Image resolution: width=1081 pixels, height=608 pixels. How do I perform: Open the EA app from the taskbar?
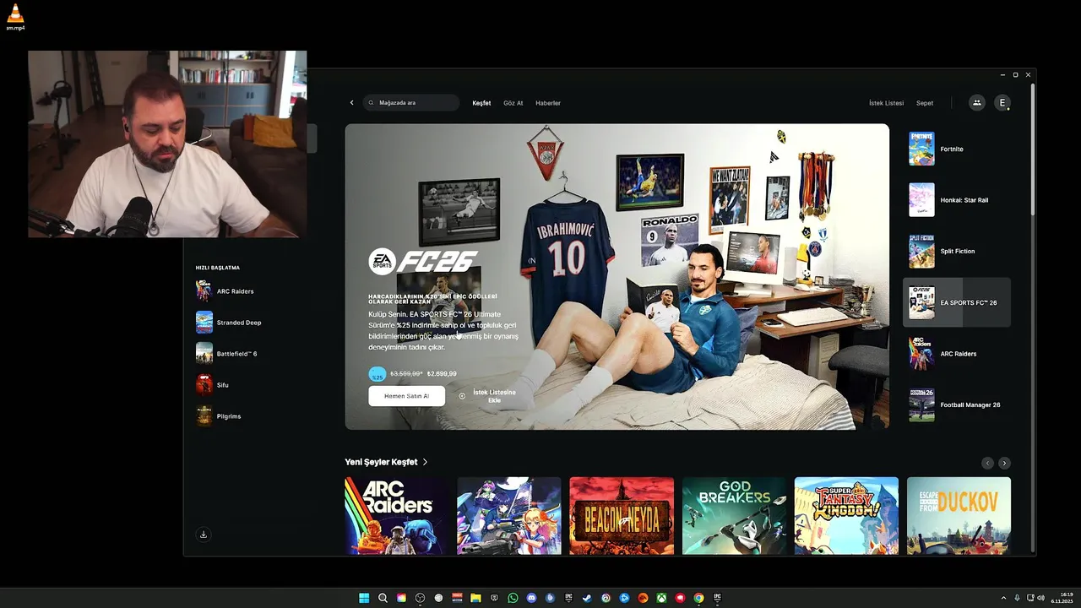(643, 598)
